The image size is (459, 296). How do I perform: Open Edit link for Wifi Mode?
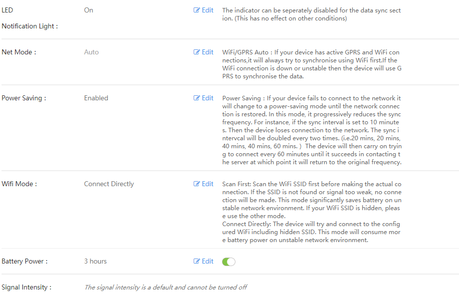pos(204,184)
